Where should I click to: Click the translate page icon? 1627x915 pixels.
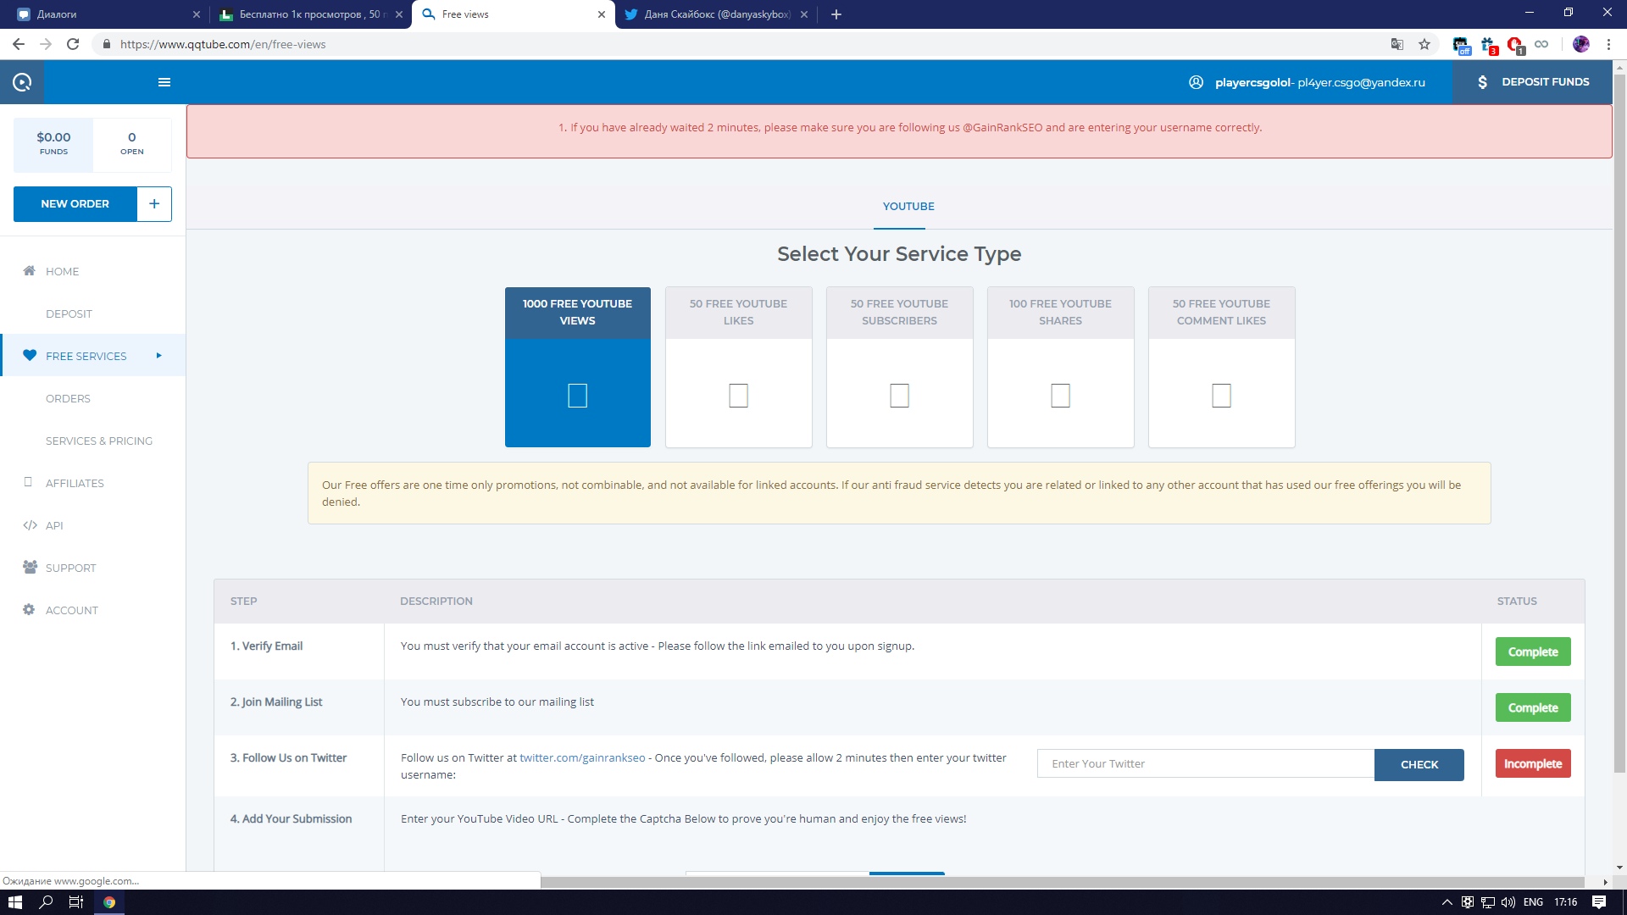click(1397, 44)
